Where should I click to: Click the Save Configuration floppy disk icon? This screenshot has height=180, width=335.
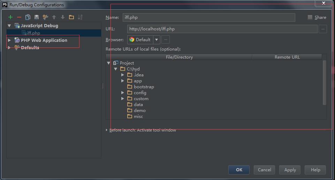37,17
